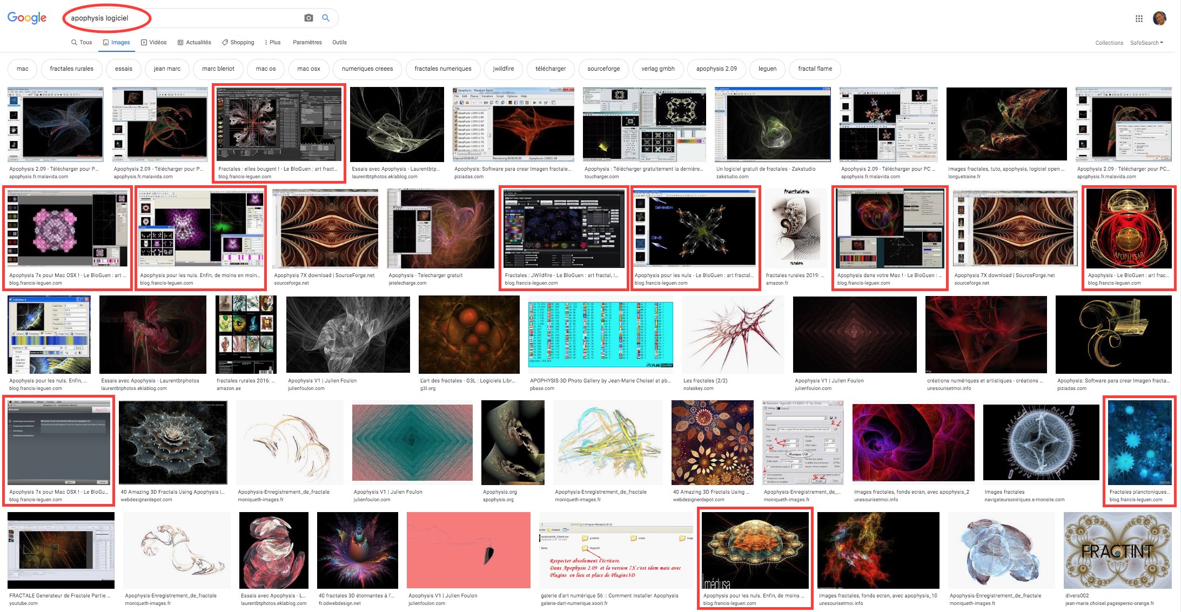Select the Tous results tab

point(82,42)
